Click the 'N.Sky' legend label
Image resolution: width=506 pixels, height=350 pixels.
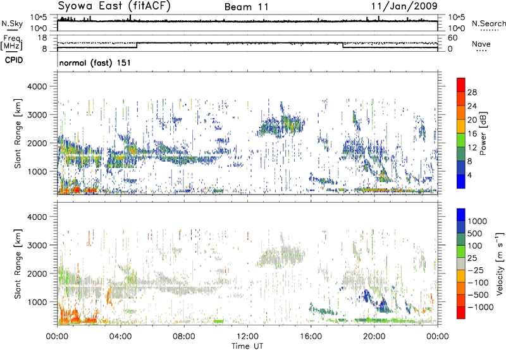[x=12, y=23]
